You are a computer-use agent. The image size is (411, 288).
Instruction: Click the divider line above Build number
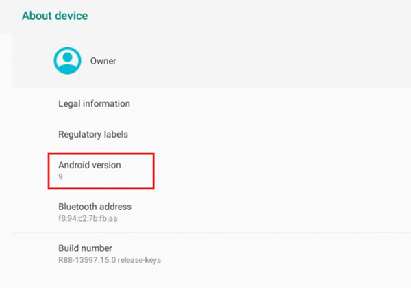[x=212, y=233]
